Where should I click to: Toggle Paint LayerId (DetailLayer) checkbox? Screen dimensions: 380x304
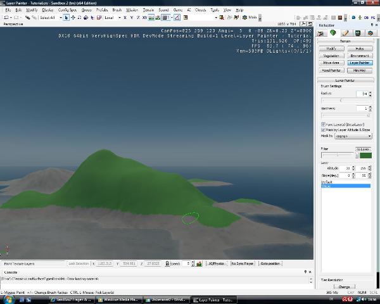[x=324, y=125]
